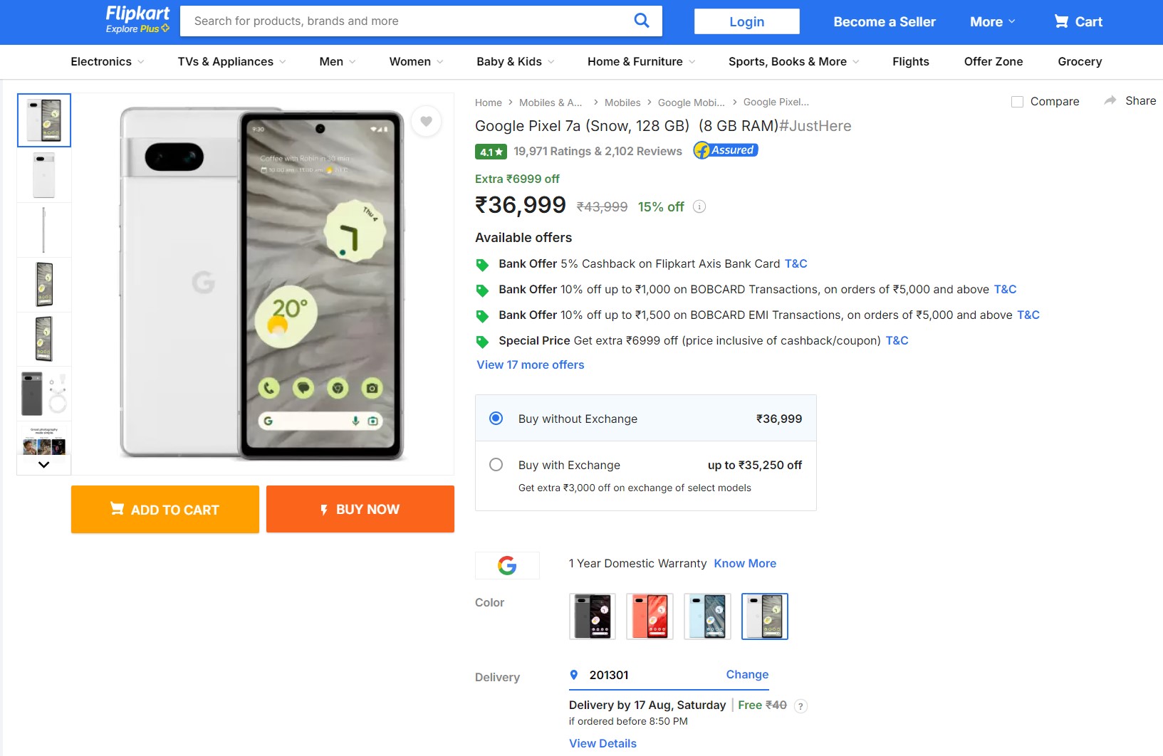Add phone to wishlist heart icon
This screenshot has height=756, width=1163.
pos(426,122)
